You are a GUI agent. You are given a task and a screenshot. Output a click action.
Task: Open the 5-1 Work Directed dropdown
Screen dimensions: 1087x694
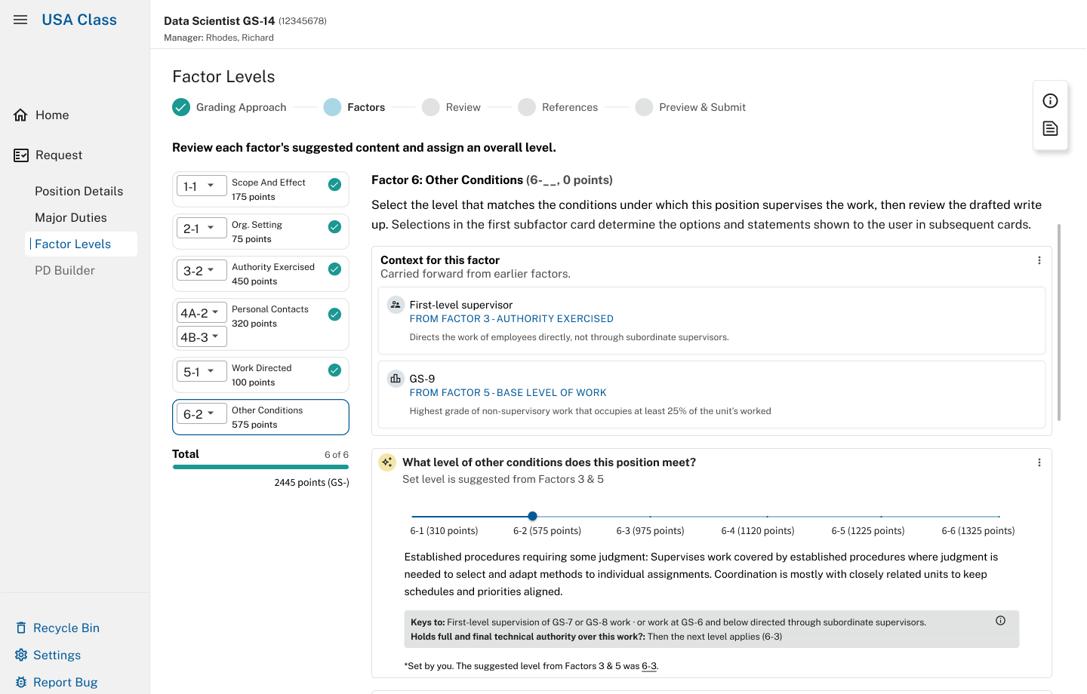(202, 371)
